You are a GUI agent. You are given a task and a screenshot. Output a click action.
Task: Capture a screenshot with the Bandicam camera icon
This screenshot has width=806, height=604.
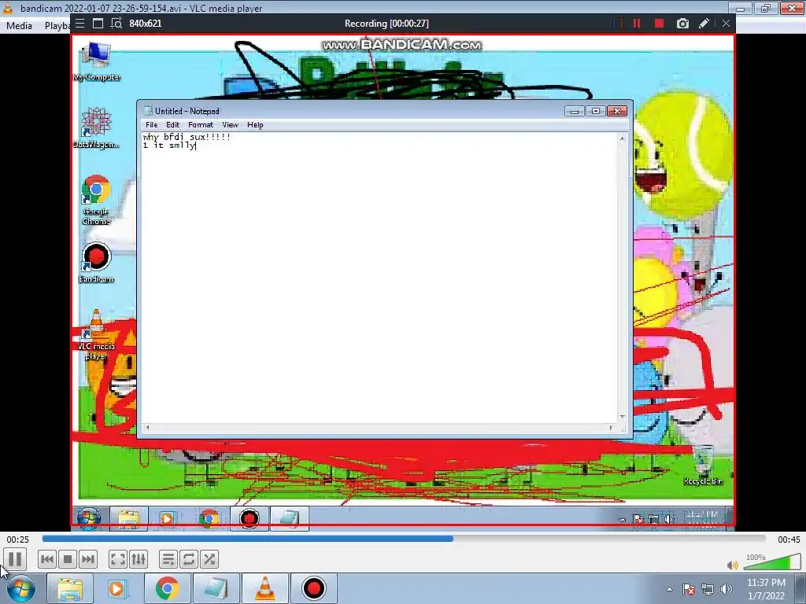coord(682,24)
